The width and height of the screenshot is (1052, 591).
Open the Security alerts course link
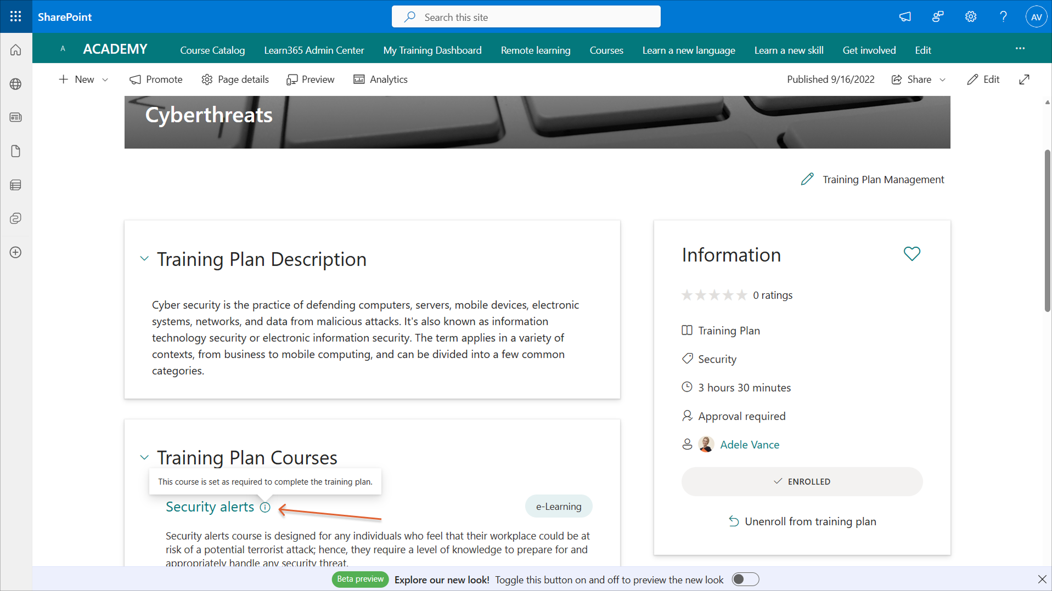click(210, 507)
